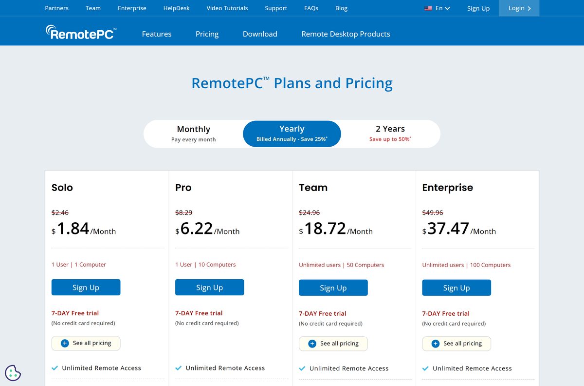Click the struck-through $49.96 price
This screenshot has height=386, width=584.
coord(433,212)
